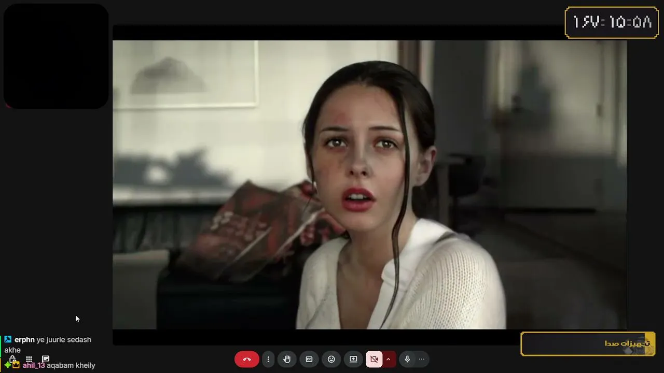Click the chat bubble icon in the overlay
The image size is (664, 373).
click(46, 359)
